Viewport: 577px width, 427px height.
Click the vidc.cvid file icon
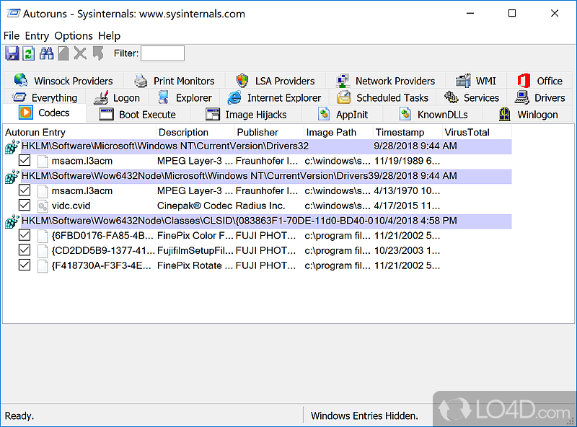[43, 206]
